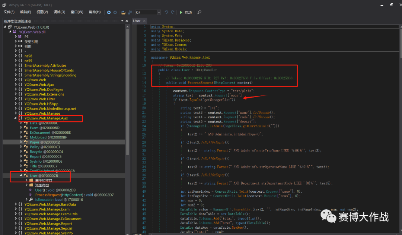The image size is (402, 235).
Task: Collapse the YQExam.Web.Manage.Ajax namespace
Action: point(16,118)
